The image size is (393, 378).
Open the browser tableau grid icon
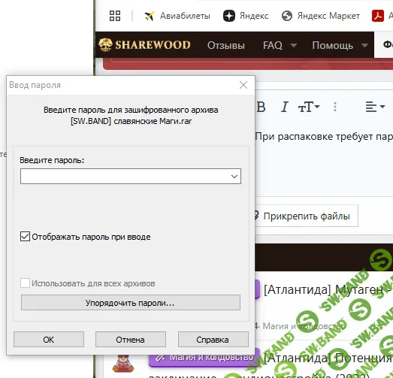115,16
